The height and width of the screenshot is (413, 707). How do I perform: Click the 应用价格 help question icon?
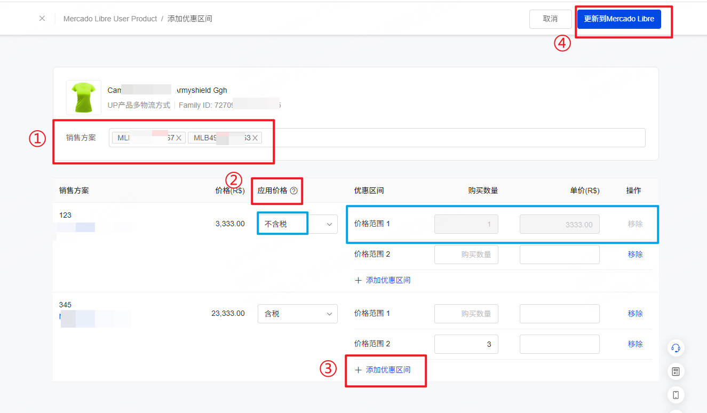tap(293, 191)
